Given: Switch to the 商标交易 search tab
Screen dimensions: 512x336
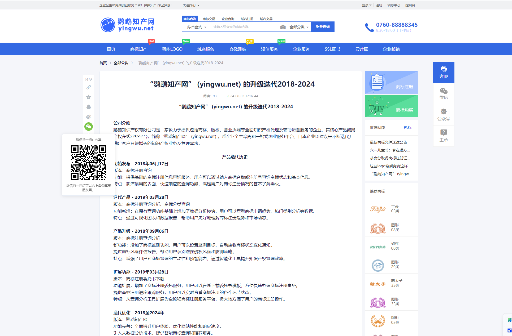Looking at the screenshot, I should pyautogui.click(x=209, y=19).
